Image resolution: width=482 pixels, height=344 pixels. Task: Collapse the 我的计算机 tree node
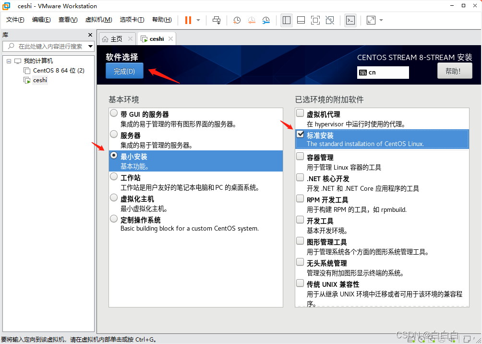click(9, 61)
